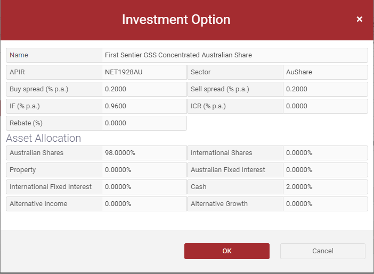Select the Name field with First Sentier fund

(235, 55)
